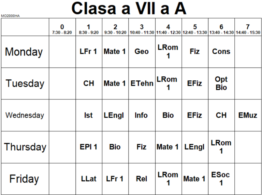Screen dimensions: 262x195
Task: Click the Opt Bio cell on Tuesday
Action: (x=221, y=83)
